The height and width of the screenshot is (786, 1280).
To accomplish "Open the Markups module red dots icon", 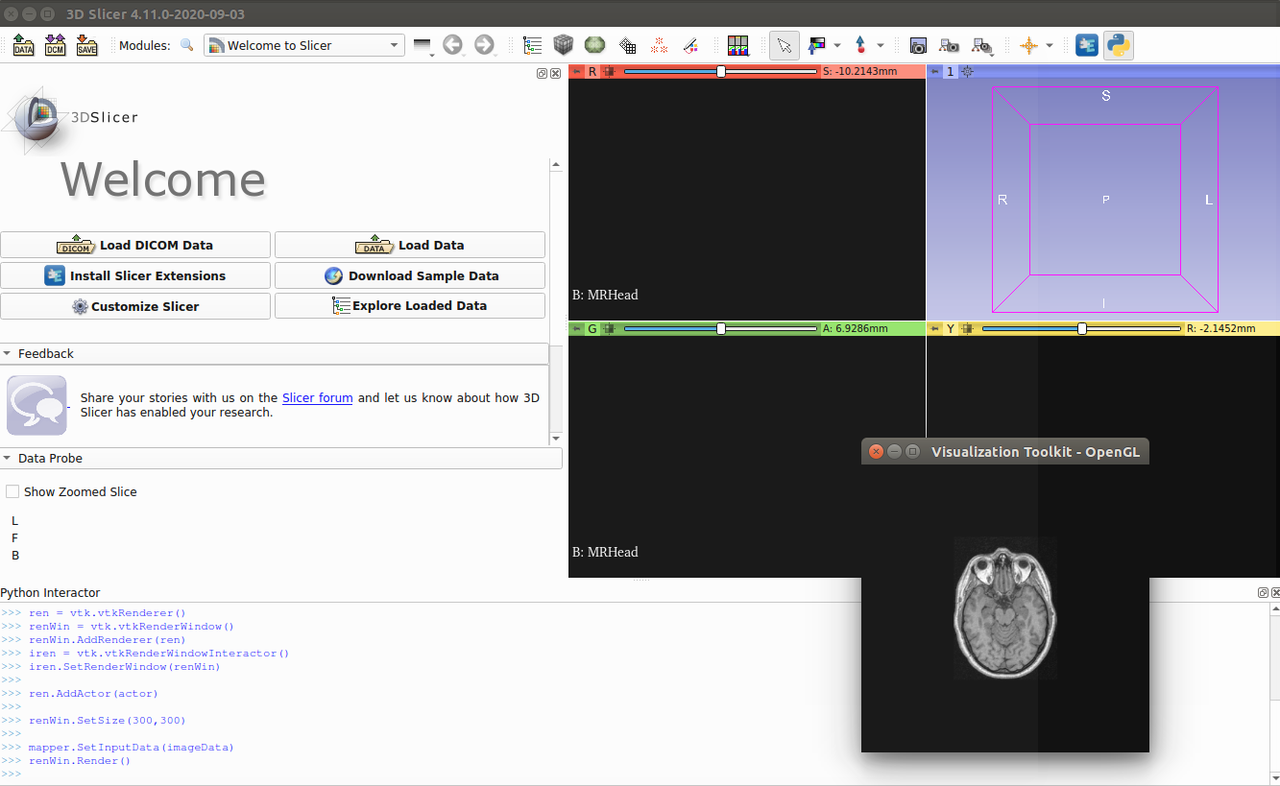I will point(659,45).
